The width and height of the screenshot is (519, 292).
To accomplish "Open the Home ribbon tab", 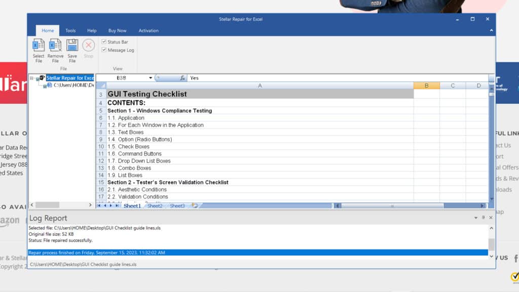I will pos(48,30).
